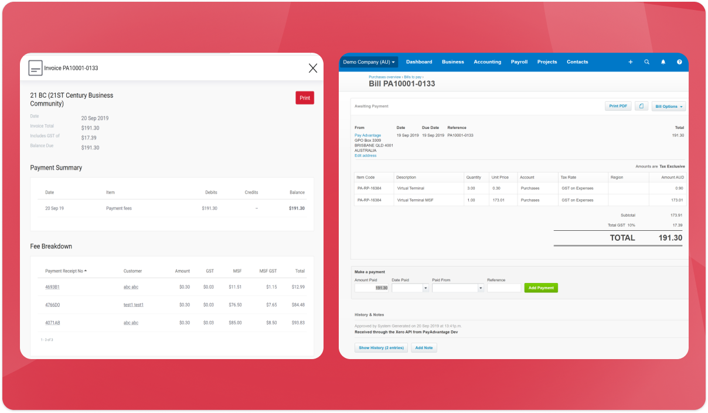The height and width of the screenshot is (413, 708).
Task: Open payment receipt 4693B1
Action: tap(52, 287)
